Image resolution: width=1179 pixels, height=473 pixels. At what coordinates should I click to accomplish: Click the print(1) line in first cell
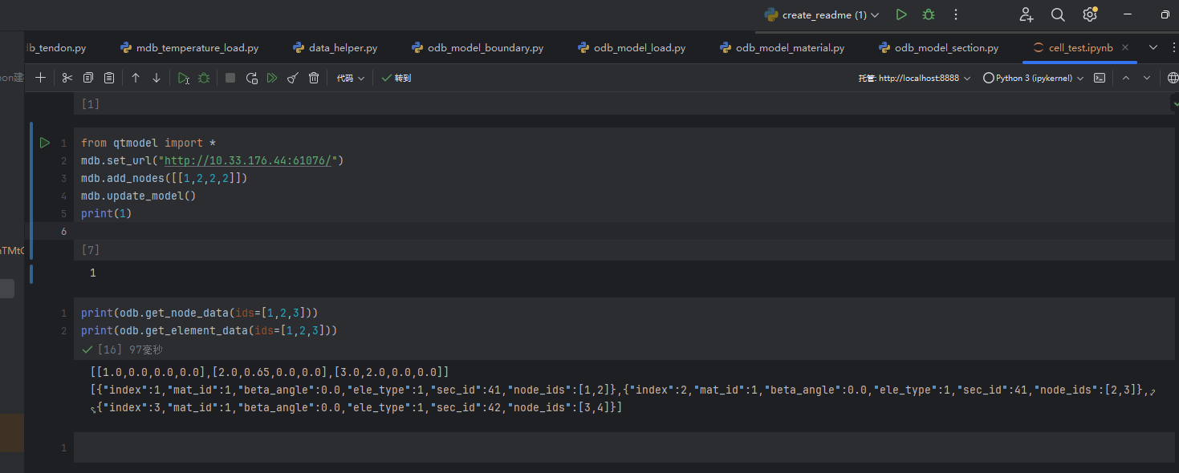[x=106, y=213]
